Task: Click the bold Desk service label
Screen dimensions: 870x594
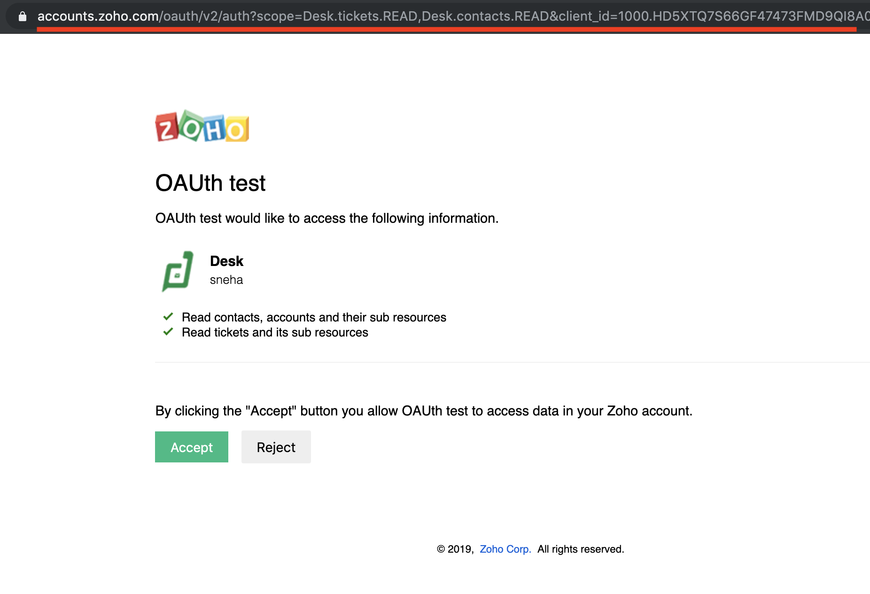Action: [226, 261]
